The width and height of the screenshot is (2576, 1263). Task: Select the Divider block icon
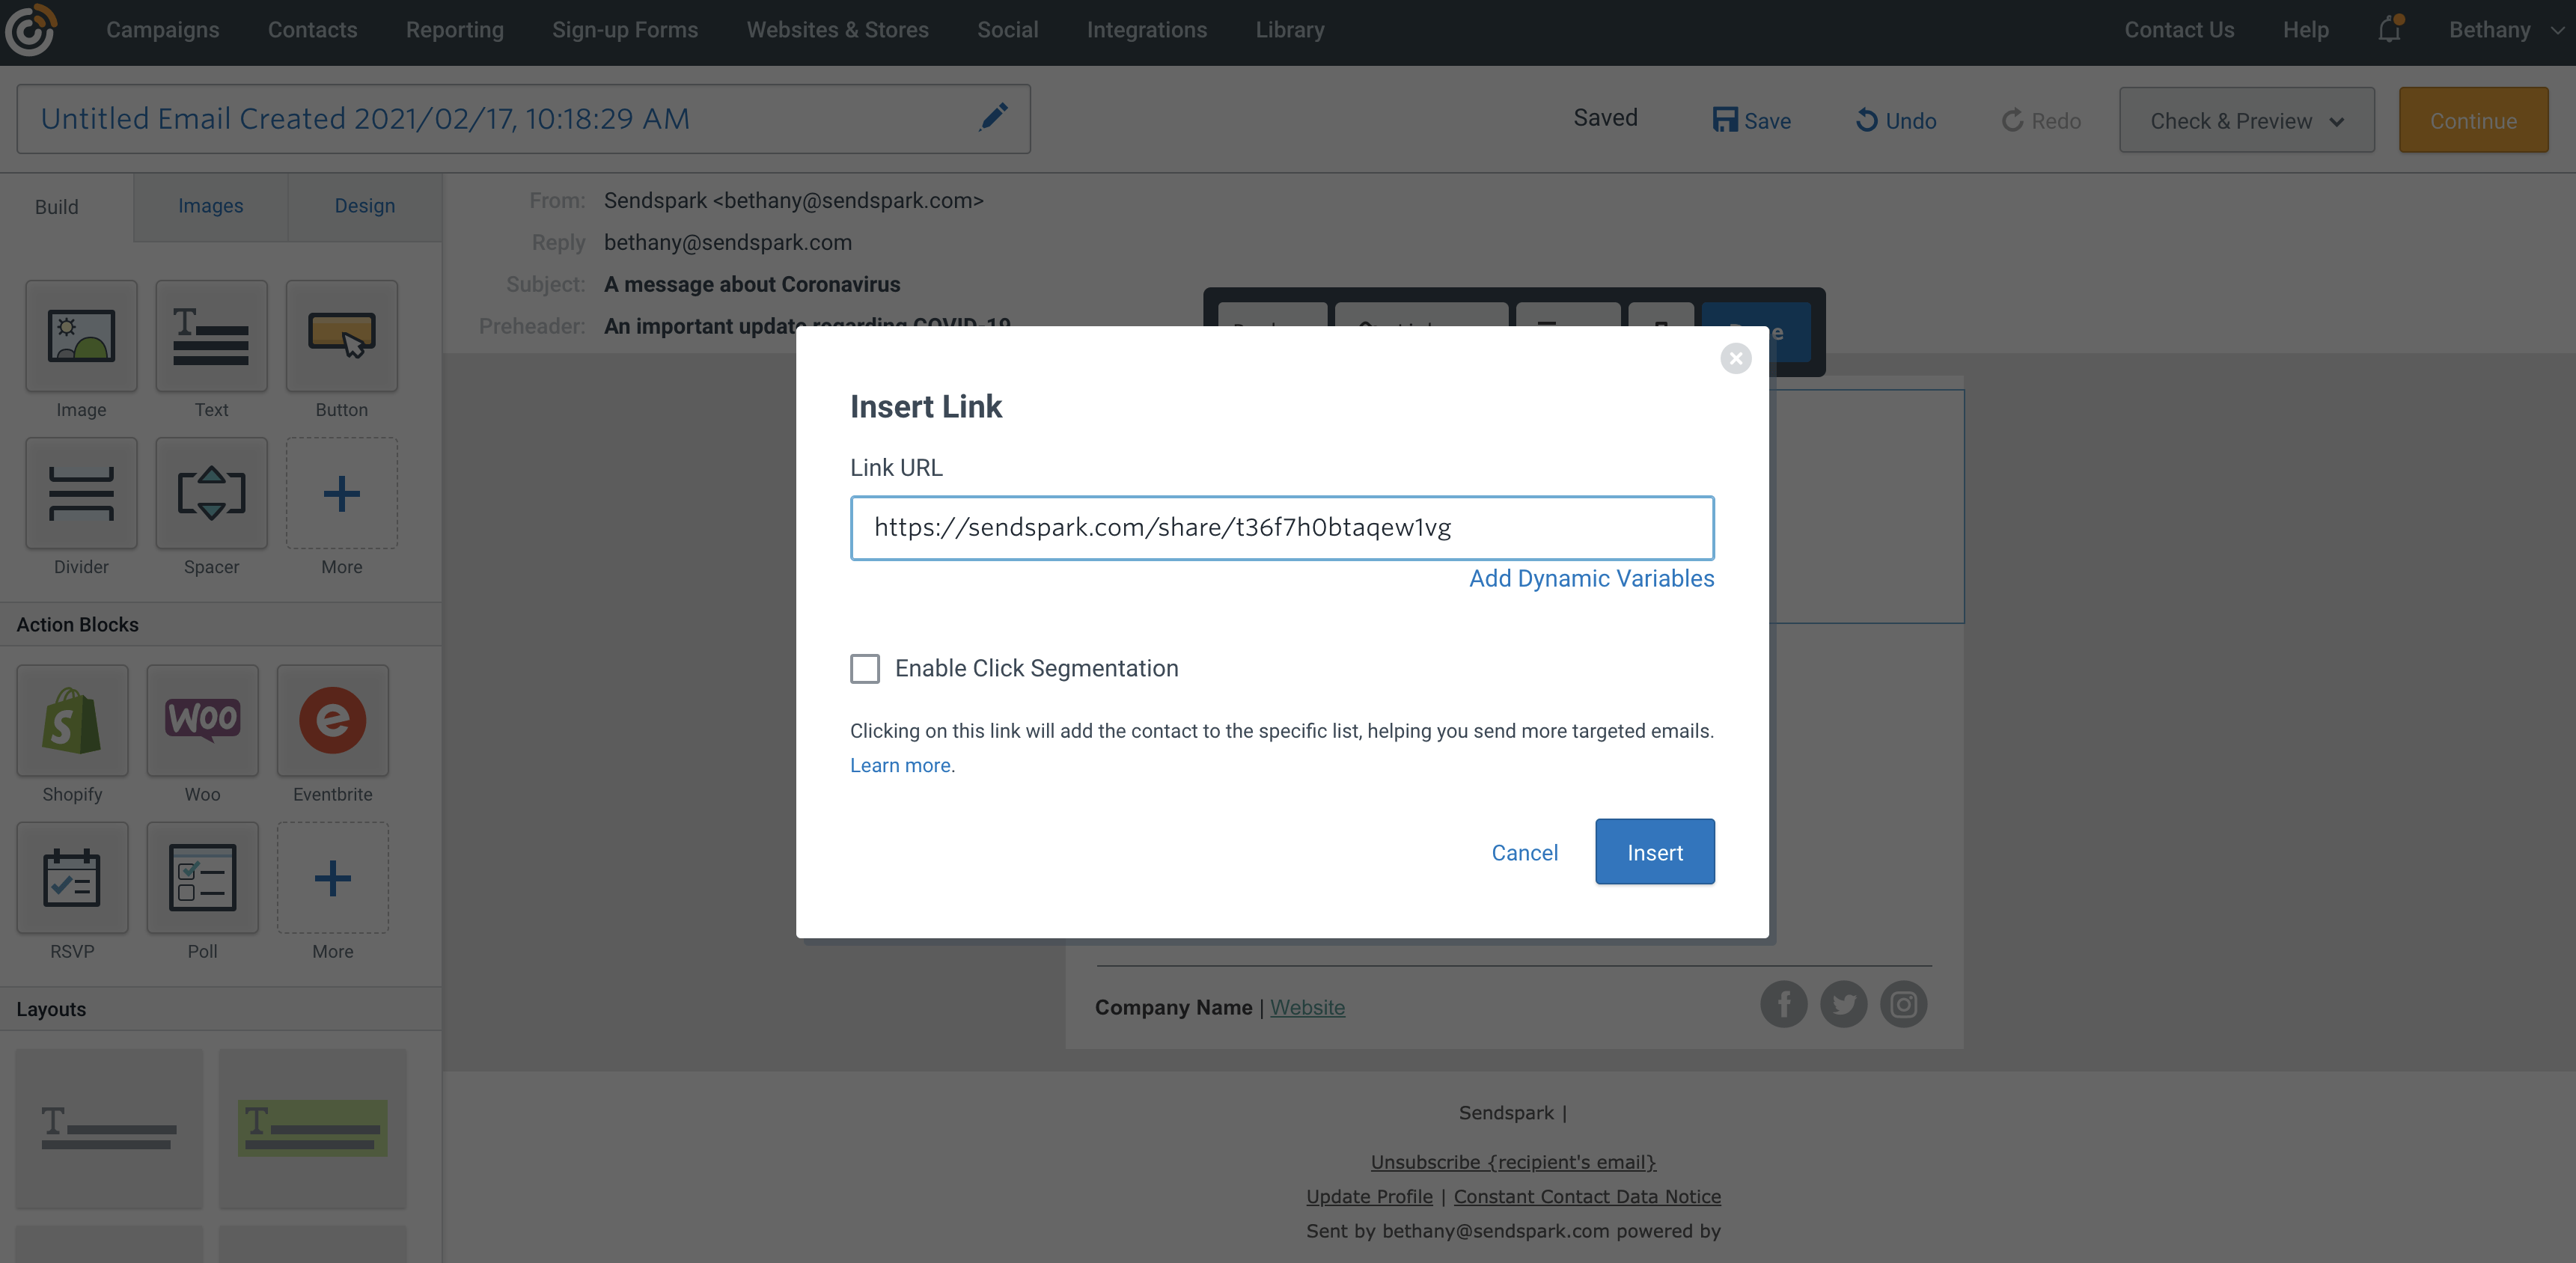tap(81, 493)
